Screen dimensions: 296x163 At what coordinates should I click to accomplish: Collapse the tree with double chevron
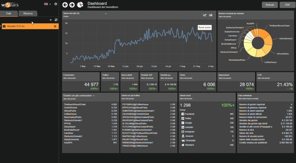[x=51, y=20]
